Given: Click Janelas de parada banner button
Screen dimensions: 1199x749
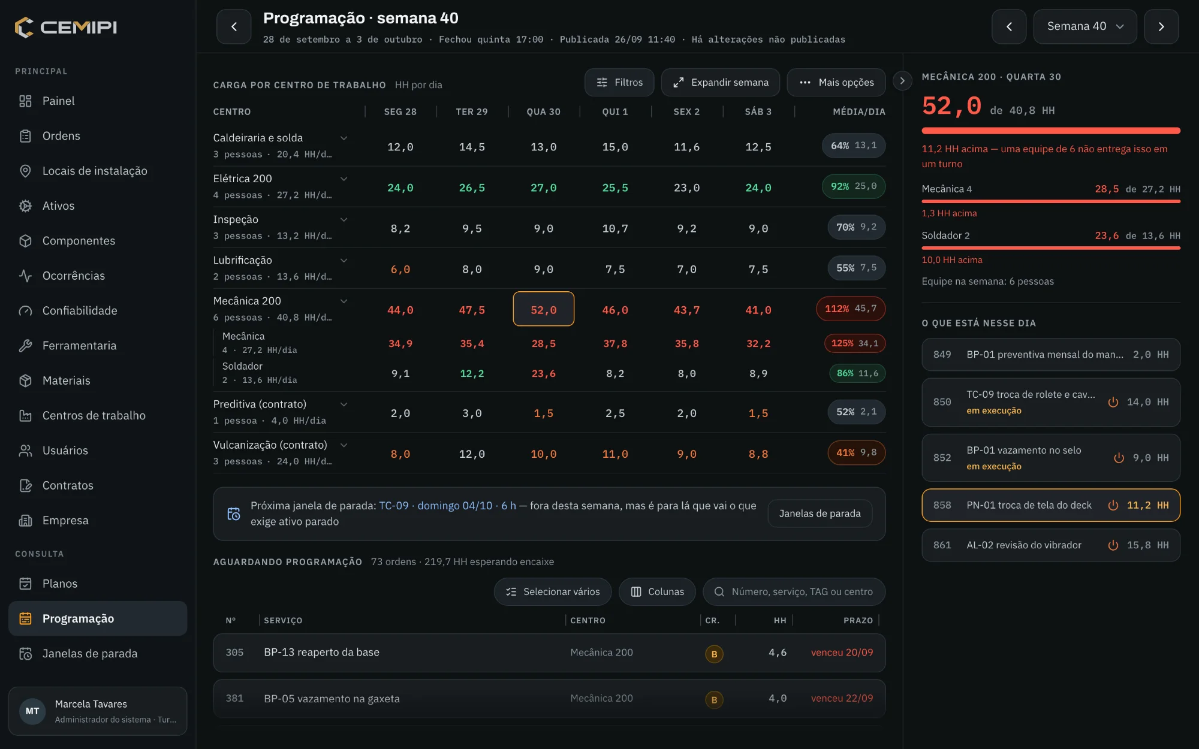Looking at the screenshot, I should 820,514.
